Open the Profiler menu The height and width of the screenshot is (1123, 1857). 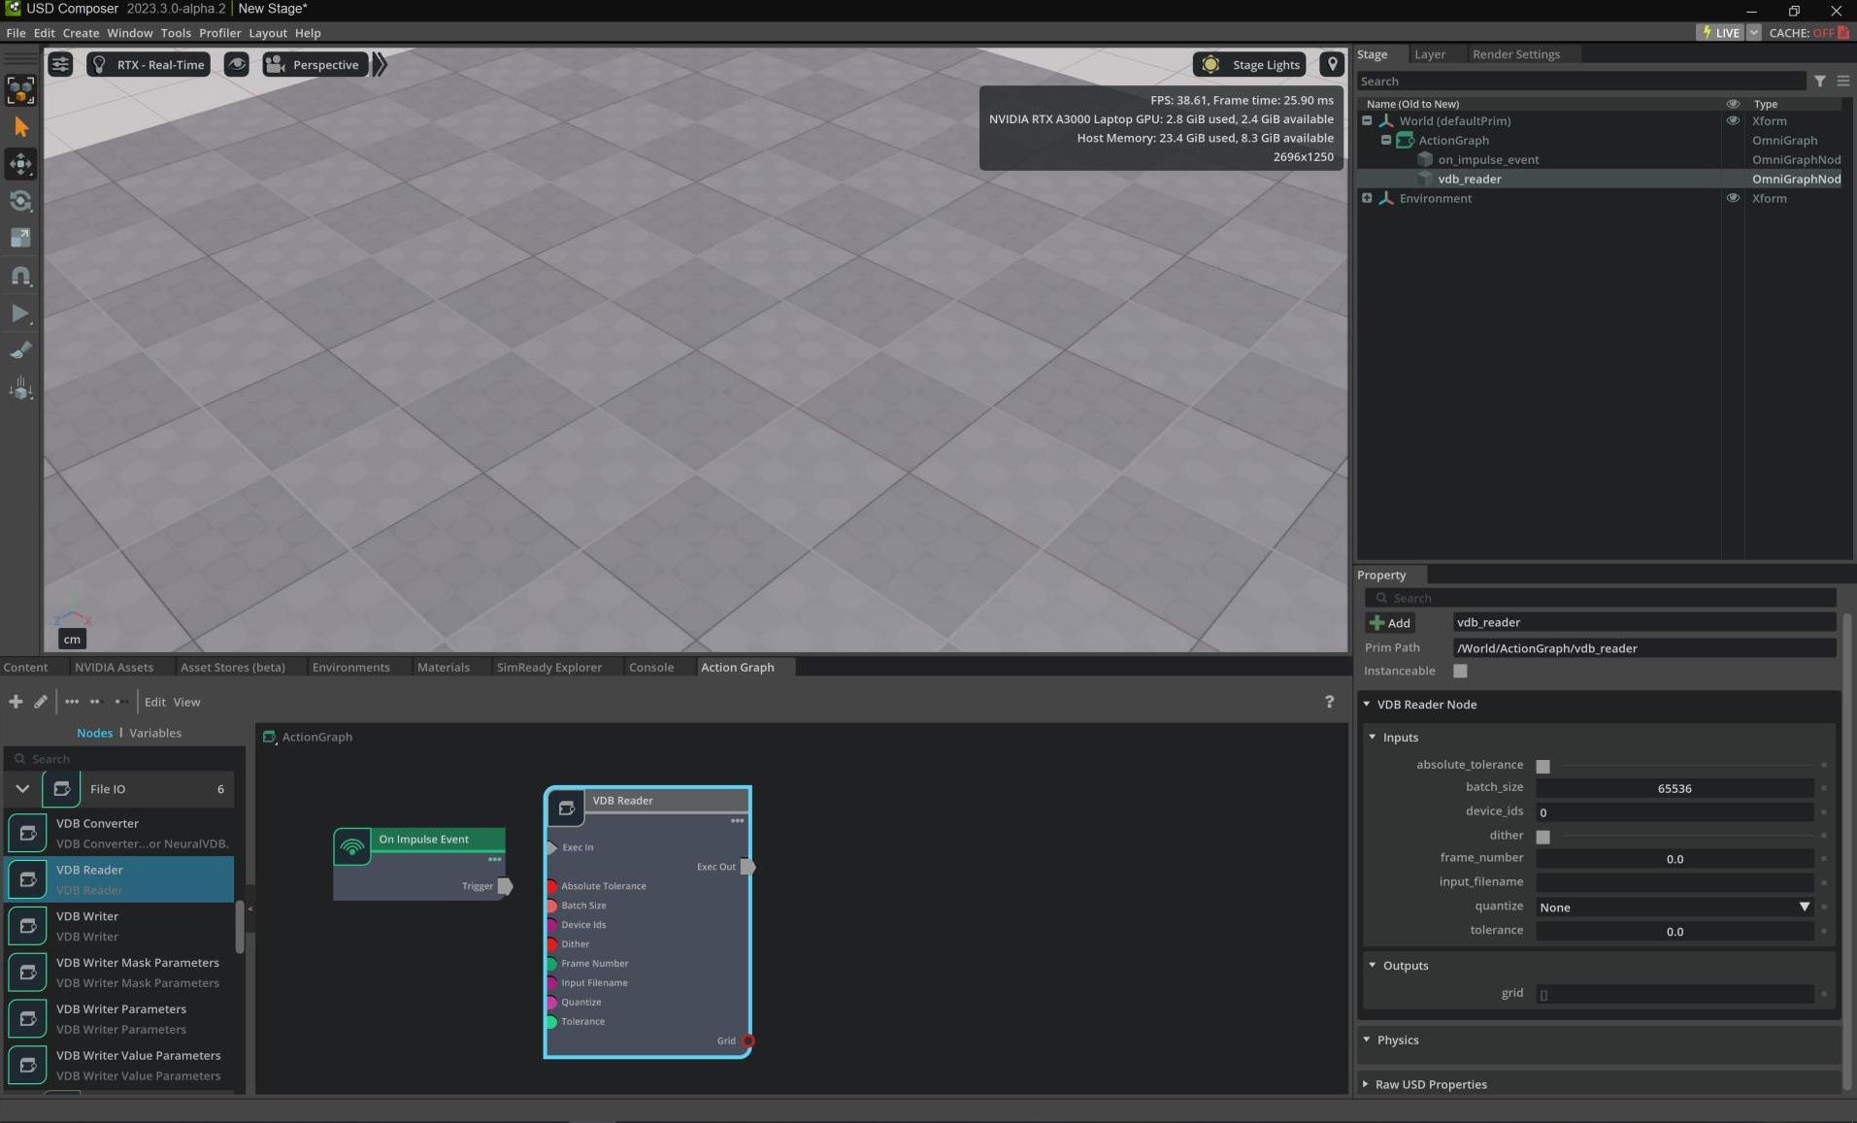[x=219, y=33]
